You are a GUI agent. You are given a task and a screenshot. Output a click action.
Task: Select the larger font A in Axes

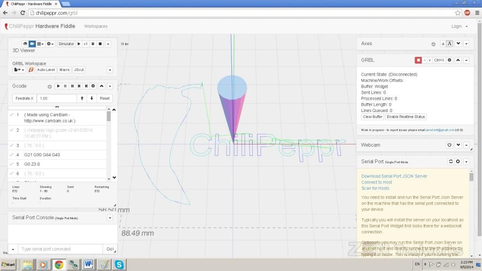point(450,44)
